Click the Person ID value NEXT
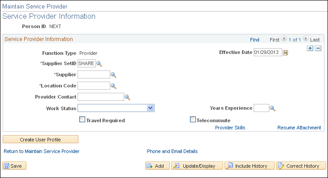The width and height of the screenshot is (328, 178). click(55, 26)
